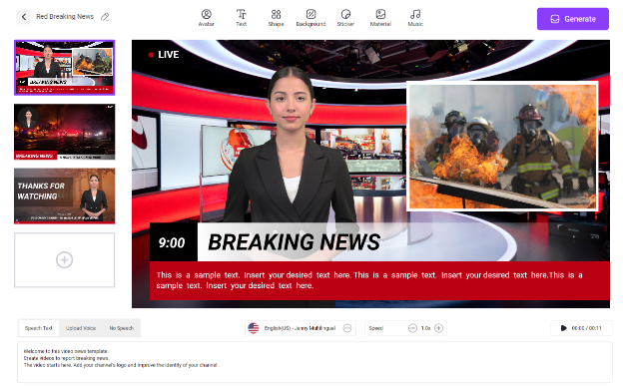Image resolution: width=623 pixels, height=389 pixels.
Task: Switch to the Speech Text tab
Action: pos(39,328)
